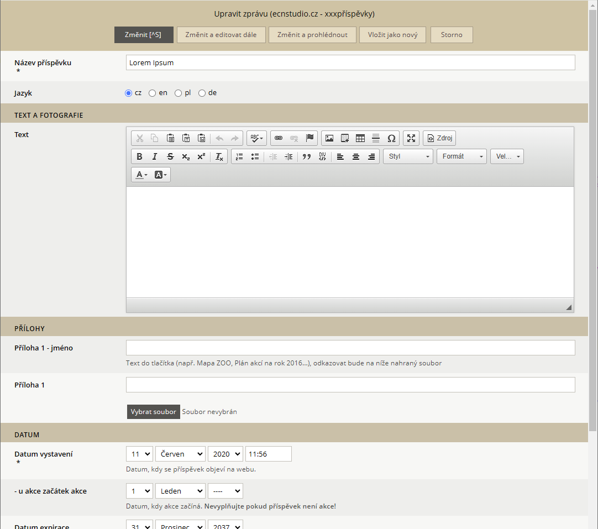Click the Storno button

[x=452, y=35]
